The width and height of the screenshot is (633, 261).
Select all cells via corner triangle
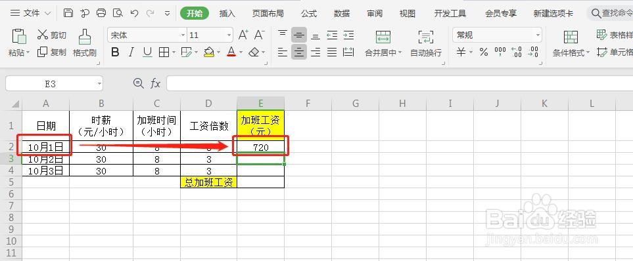coord(15,104)
